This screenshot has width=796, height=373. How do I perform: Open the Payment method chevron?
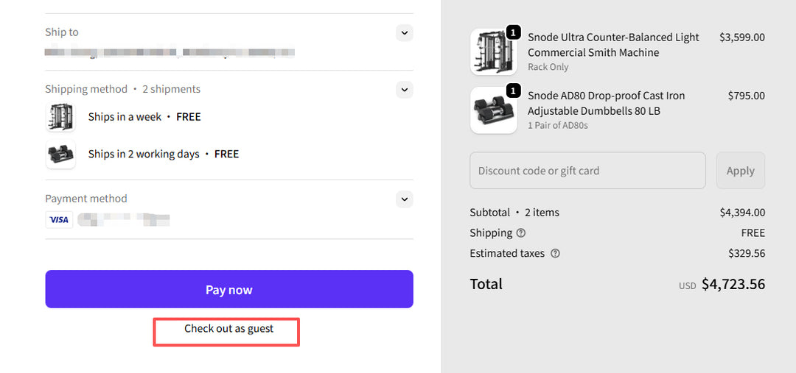tap(404, 199)
